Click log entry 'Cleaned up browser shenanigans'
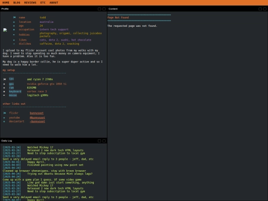Image resolution: width=268 pixels, height=201 pixels. click(x=44, y=171)
